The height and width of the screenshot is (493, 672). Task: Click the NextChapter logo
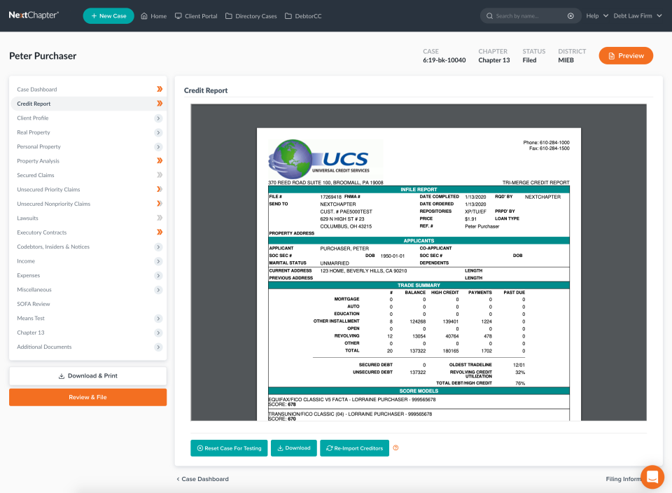pos(34,15)
